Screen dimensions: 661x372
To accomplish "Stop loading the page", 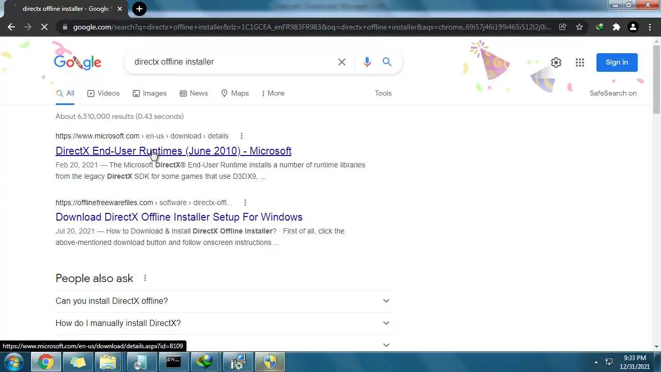I will [44, 27].
